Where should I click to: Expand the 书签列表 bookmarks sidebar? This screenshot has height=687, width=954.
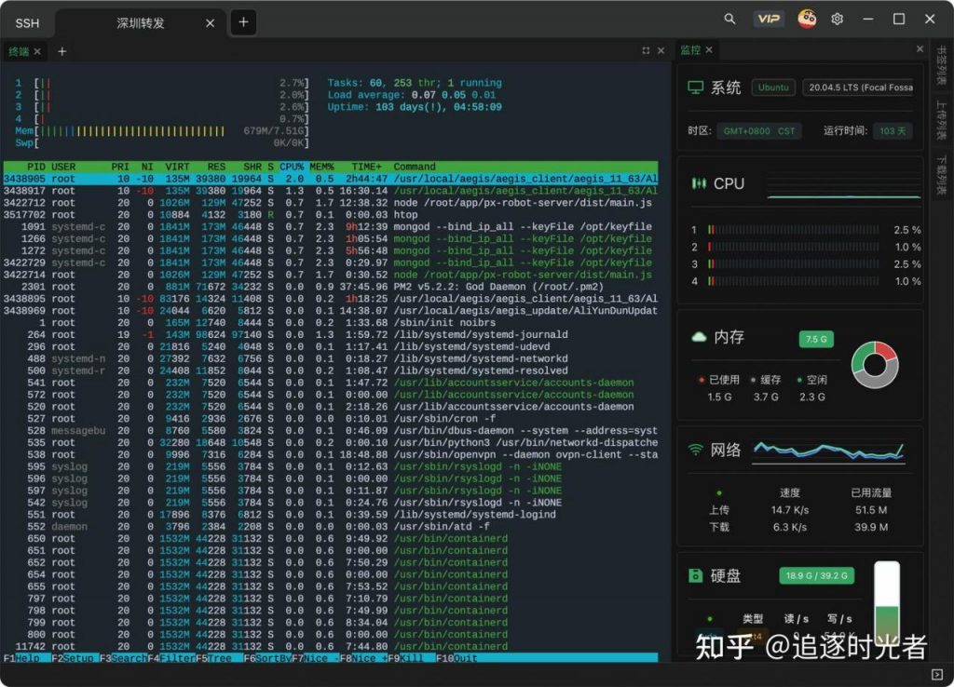point(941,65)
